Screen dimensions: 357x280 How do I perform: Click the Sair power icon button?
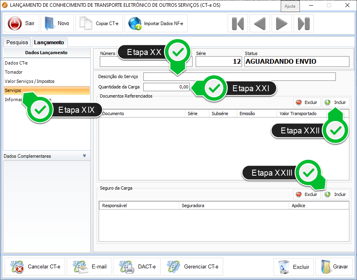pyautogui.click(x=21, y=23)
